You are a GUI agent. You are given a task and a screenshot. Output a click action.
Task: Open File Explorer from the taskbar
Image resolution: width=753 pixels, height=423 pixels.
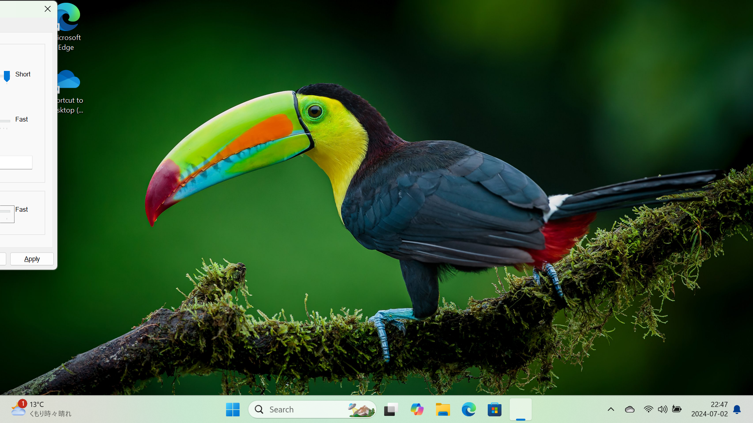pos(443,409)
